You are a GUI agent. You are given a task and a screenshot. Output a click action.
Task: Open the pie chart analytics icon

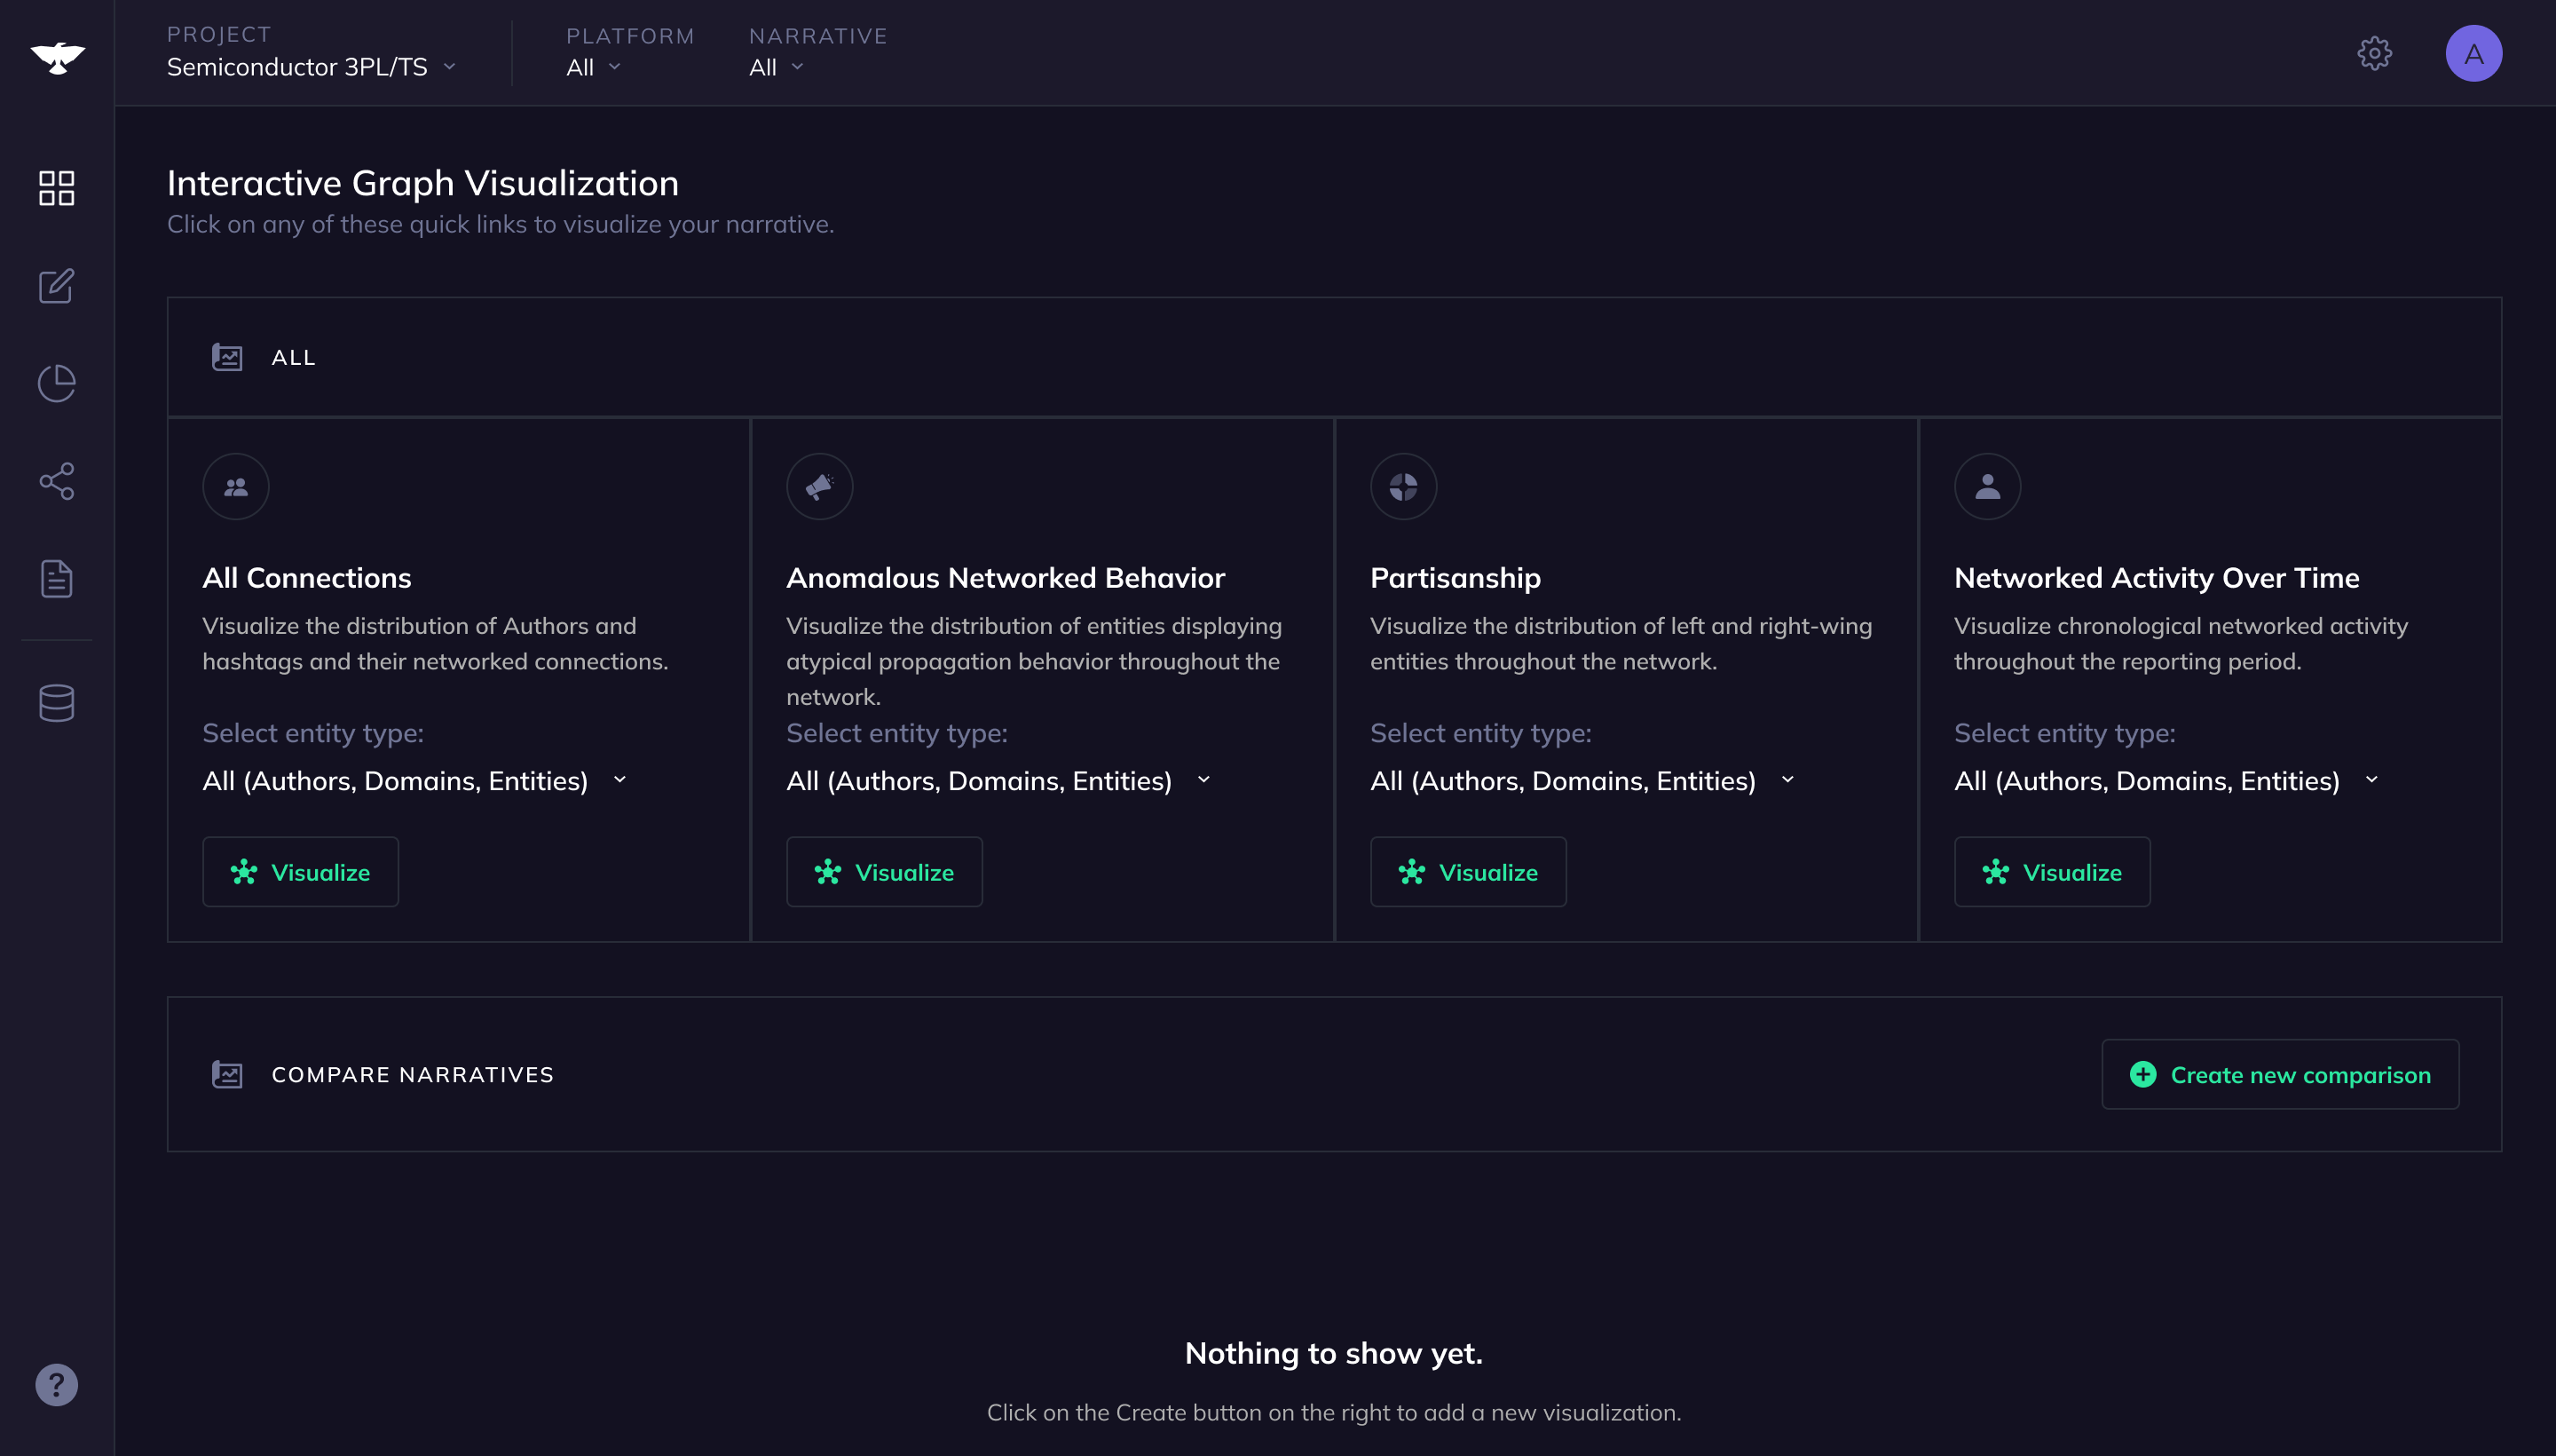[x=56, y=383]
